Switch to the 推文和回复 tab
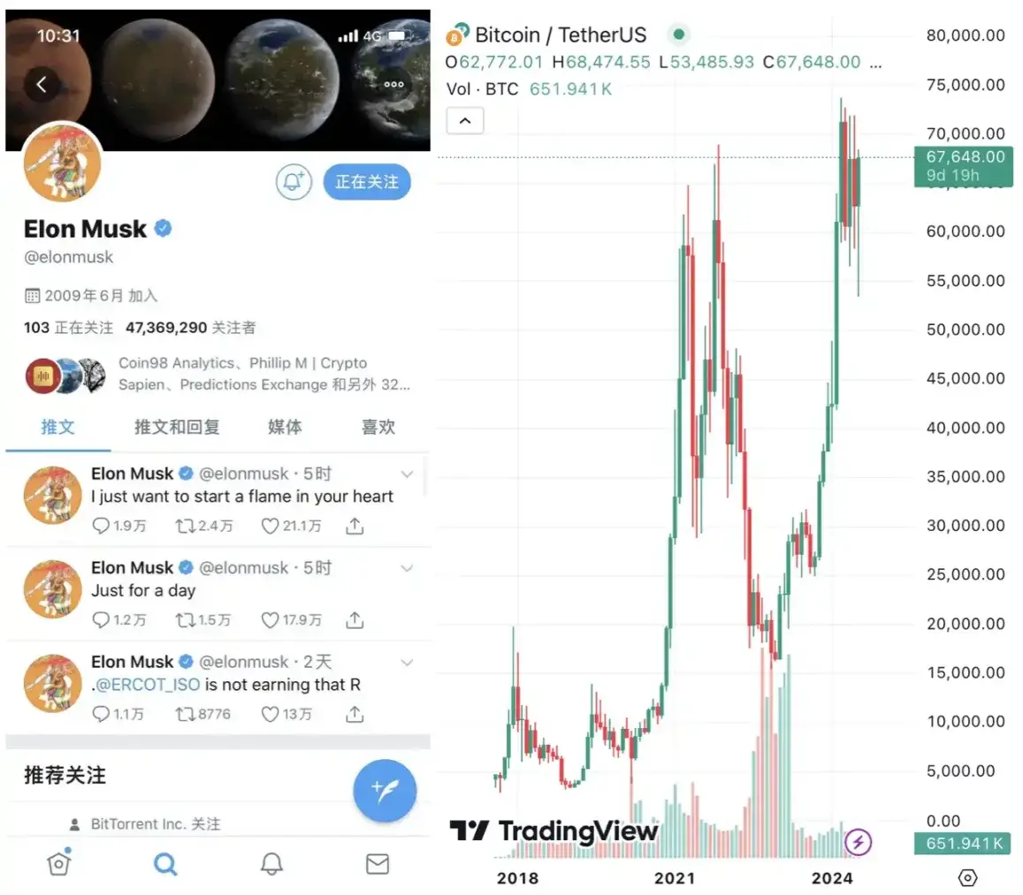Screen dimensions: 1023x895 point(177,427)
